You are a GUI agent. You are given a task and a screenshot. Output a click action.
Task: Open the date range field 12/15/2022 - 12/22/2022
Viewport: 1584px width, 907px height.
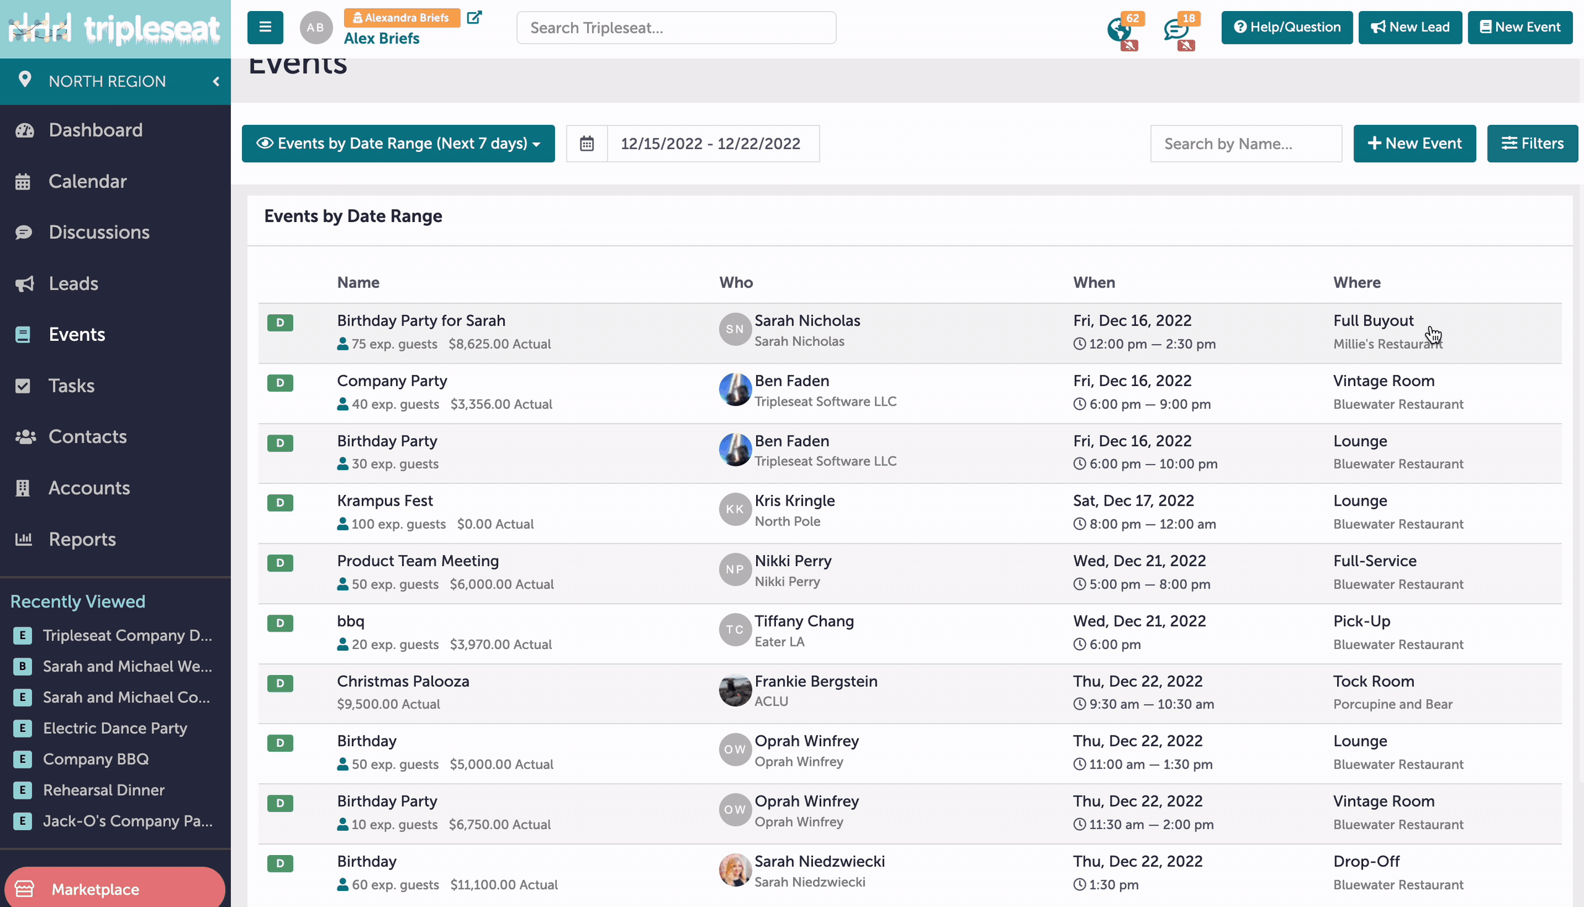pos(713,144)
